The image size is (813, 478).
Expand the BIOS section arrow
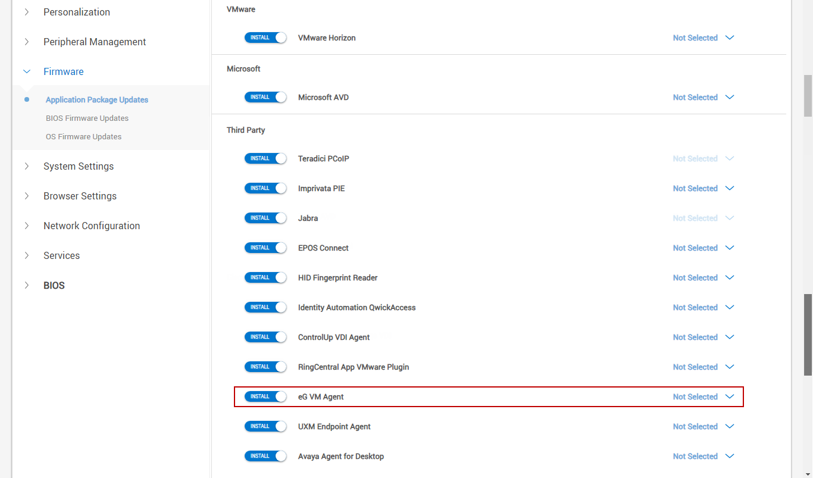[26, 285]
